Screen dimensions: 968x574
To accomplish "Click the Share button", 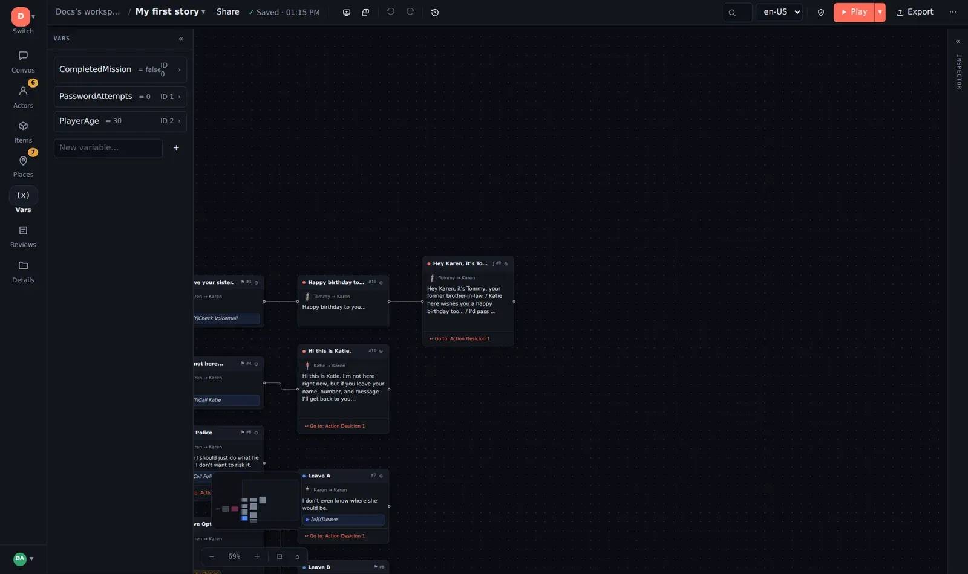I will pyautogui.click(x=227, y=12).
